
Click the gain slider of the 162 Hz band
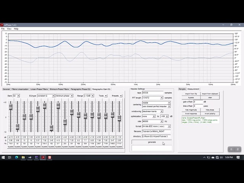pos(51,128)
